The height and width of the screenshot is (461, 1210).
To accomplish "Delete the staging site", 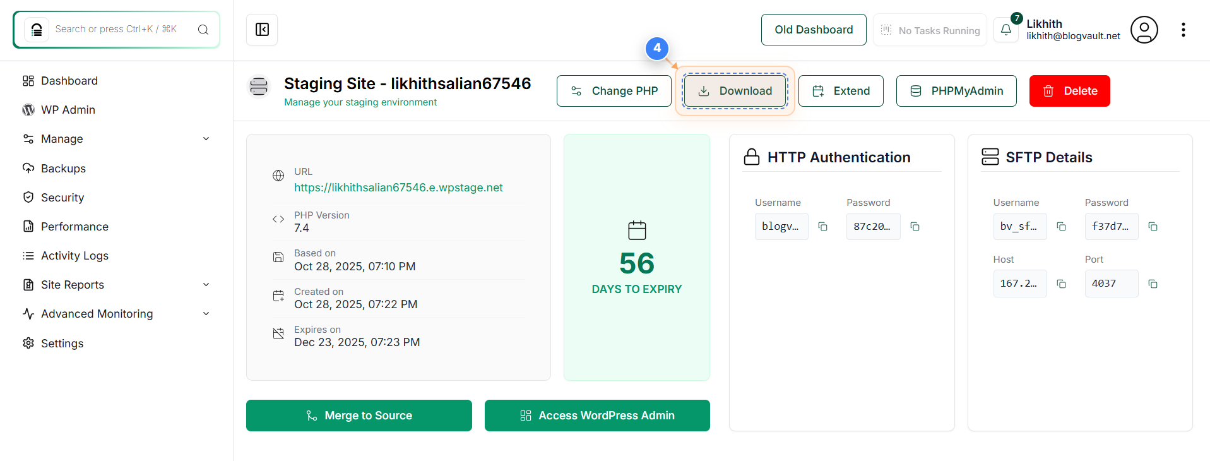I will [1069, 91].
